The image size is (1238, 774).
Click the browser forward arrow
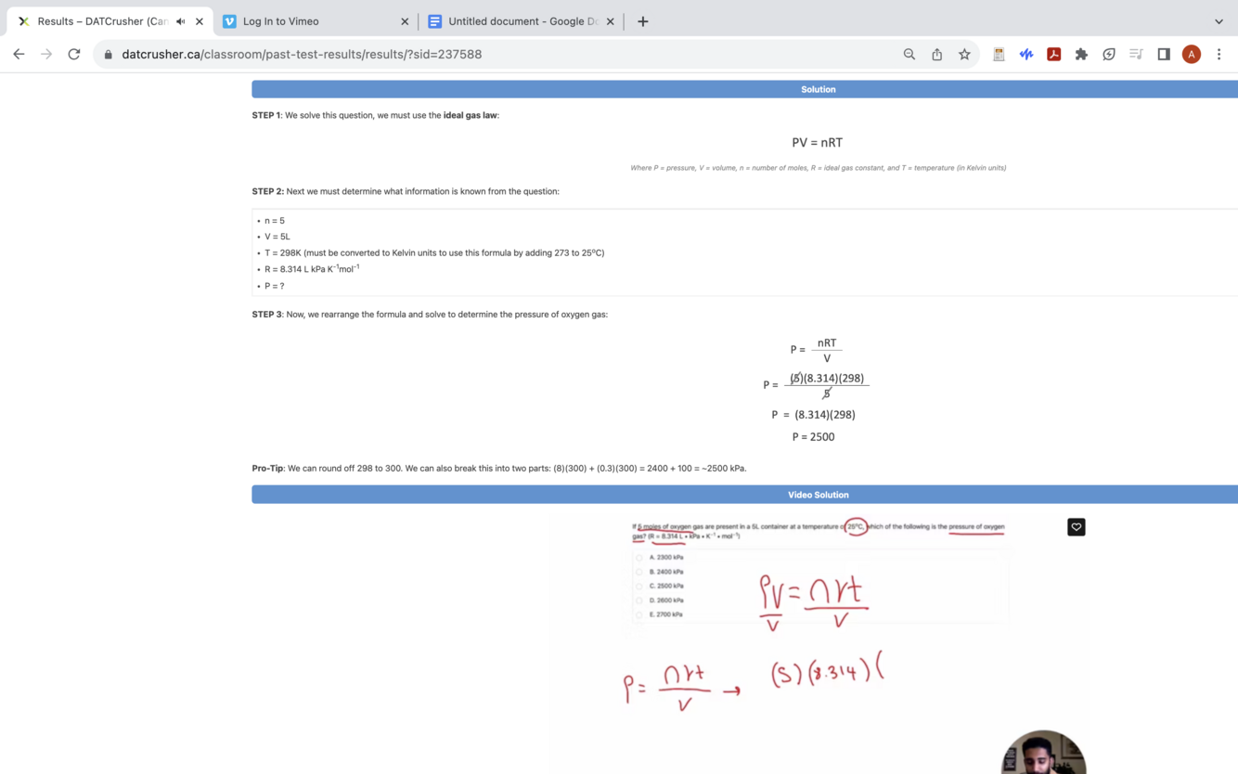click(x=46, y=54)
